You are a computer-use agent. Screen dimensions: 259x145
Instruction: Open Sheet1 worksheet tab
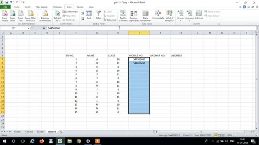tap(18, 132)
